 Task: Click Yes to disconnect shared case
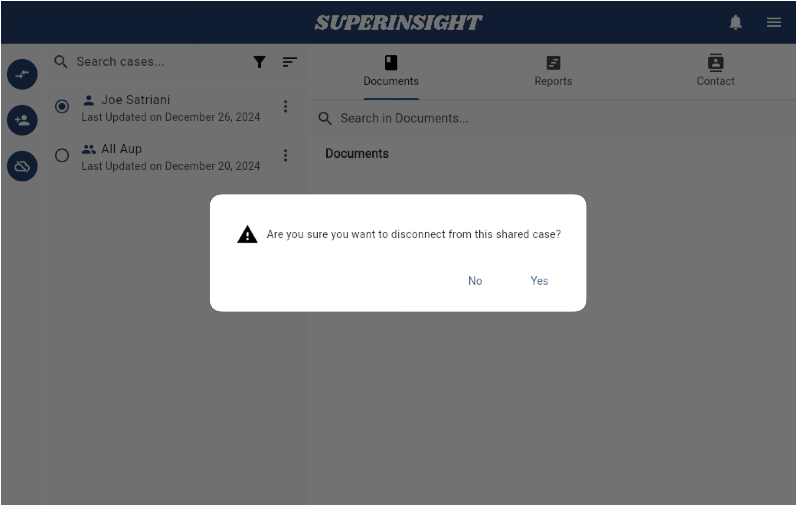click(x=539, y=281)
